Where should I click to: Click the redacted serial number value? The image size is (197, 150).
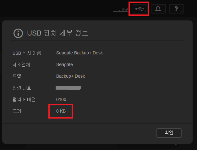[68, 88]
